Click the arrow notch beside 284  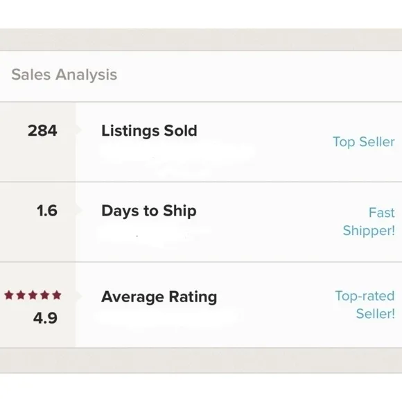coord(79,130)
